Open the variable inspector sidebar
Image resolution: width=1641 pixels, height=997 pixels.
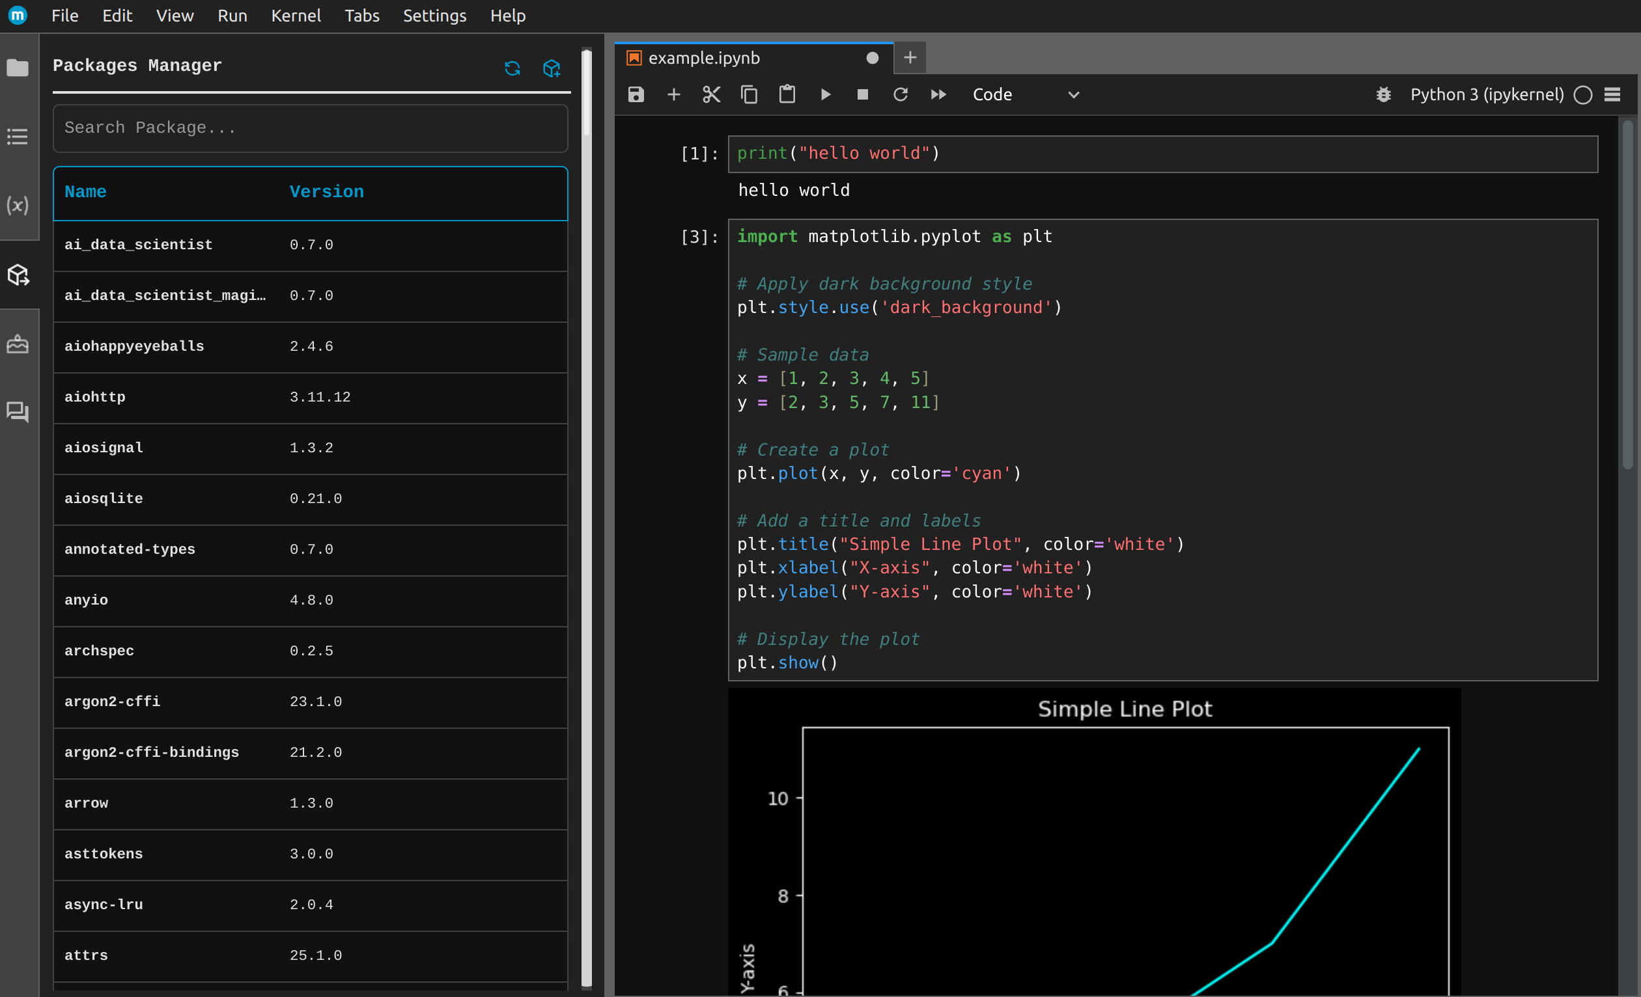click(x=18, y=205)
